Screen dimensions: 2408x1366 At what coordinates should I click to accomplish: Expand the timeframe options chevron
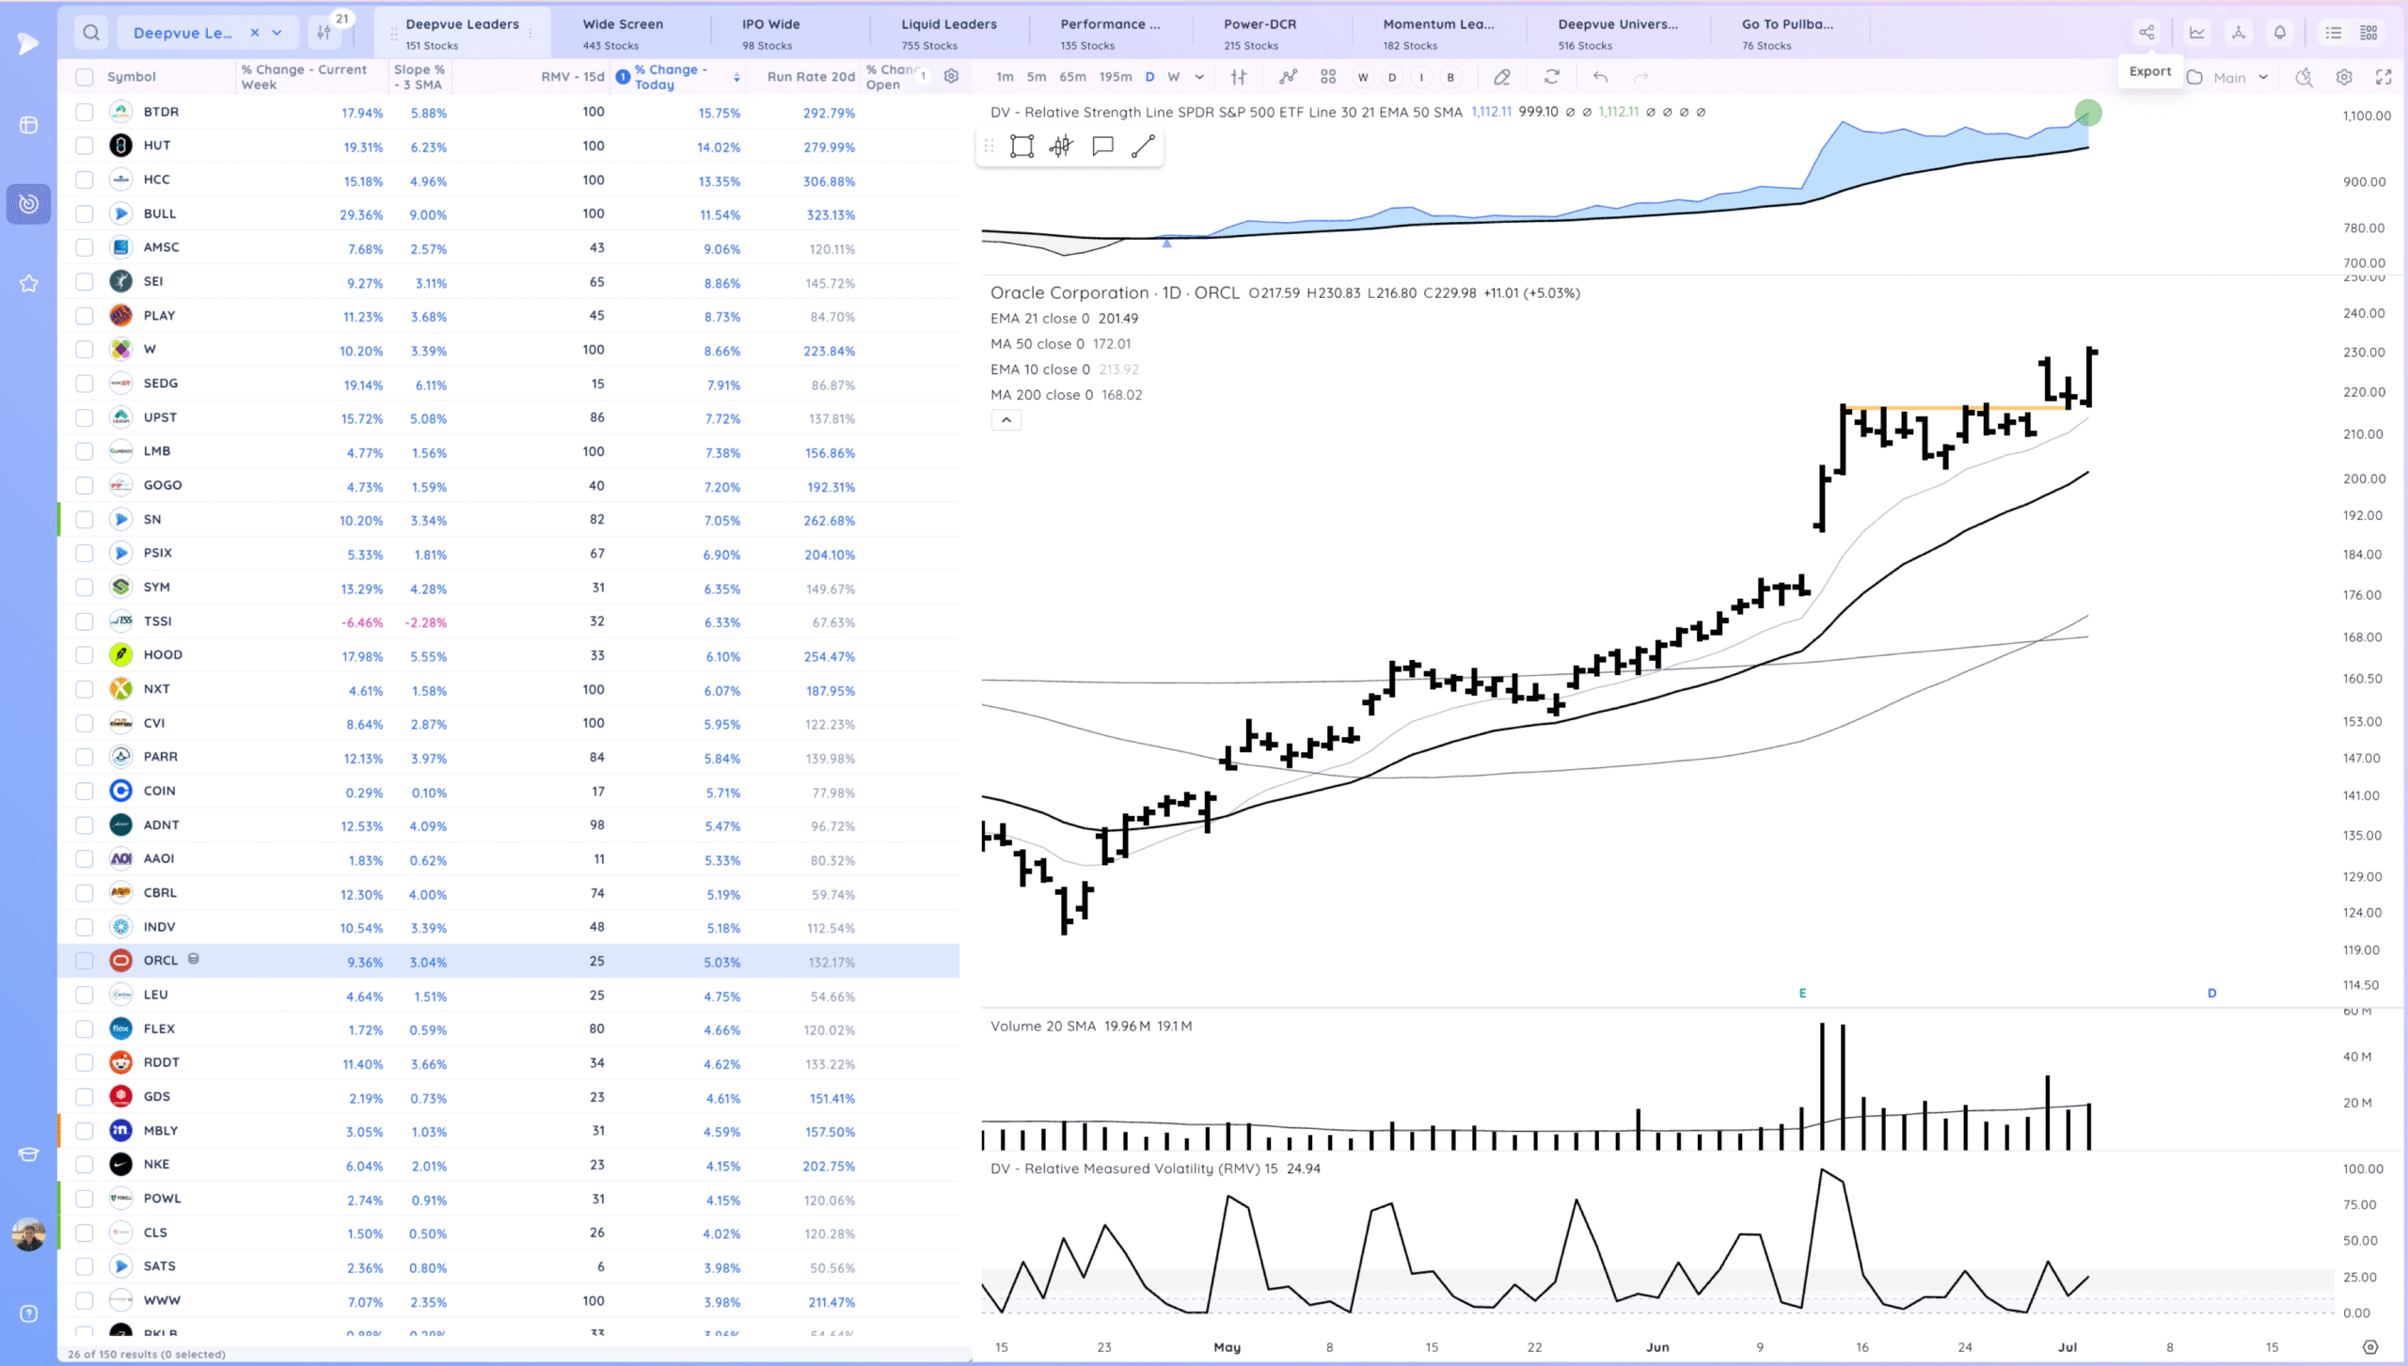click(x=1199, y=77)
